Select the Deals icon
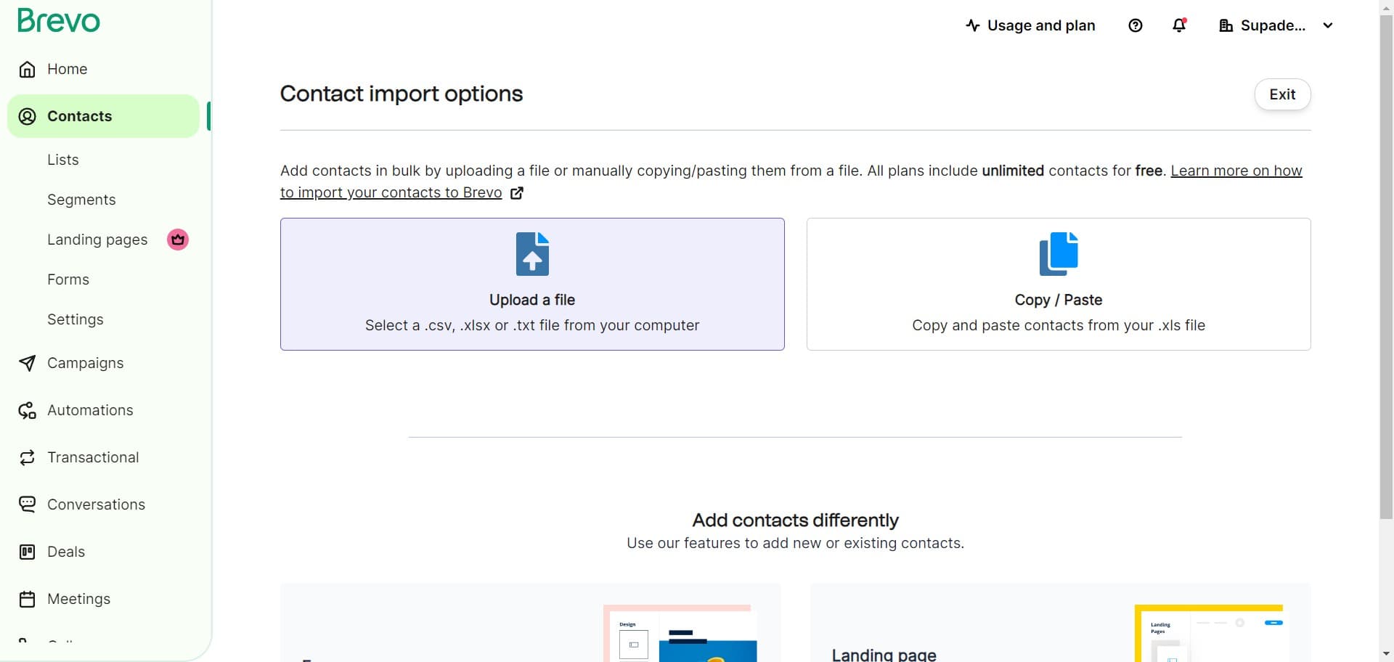The image size is (1394, 662). pyautogui.click(x=27, y=552)
